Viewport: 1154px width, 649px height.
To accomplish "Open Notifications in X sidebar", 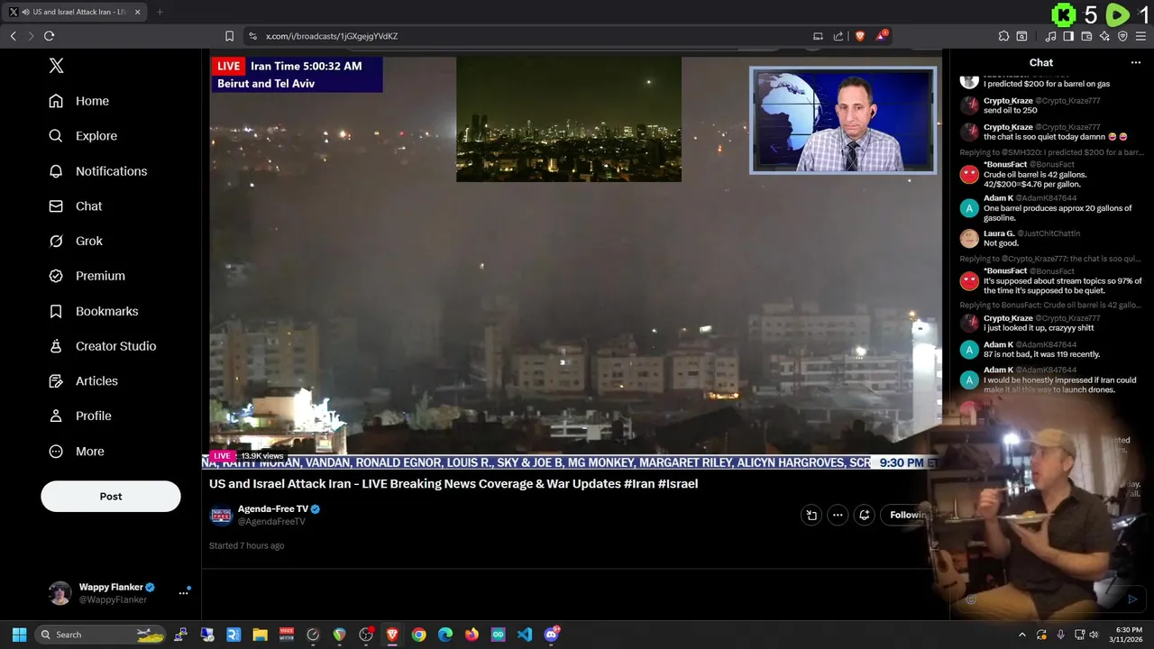I will tap(98, 171).
